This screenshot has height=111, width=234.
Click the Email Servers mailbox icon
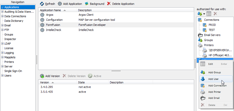[200, 35]
